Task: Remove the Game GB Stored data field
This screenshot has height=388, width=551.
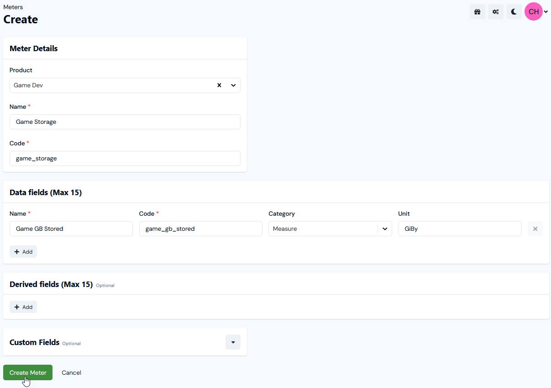Action: tap(535, 229)
